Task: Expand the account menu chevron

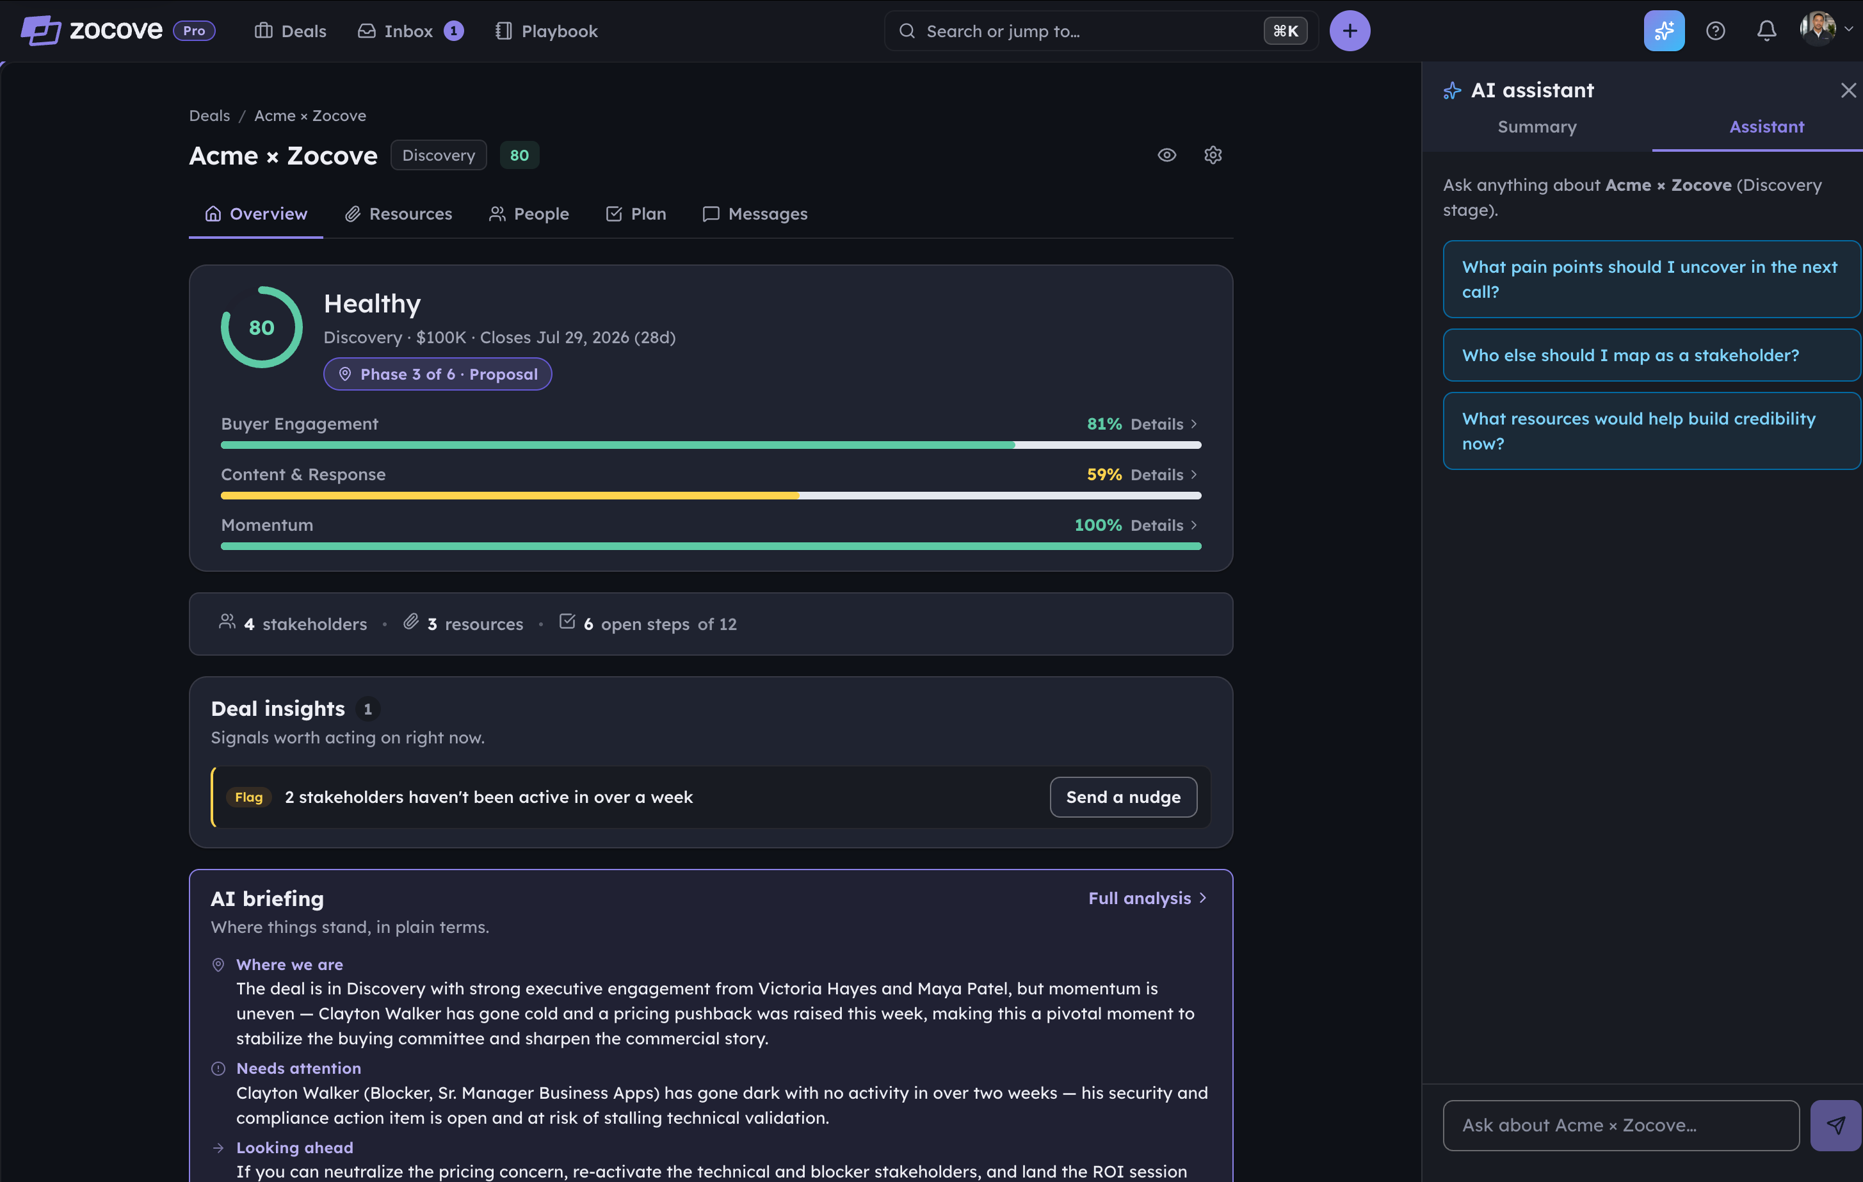Action: tap(1848, 29)
